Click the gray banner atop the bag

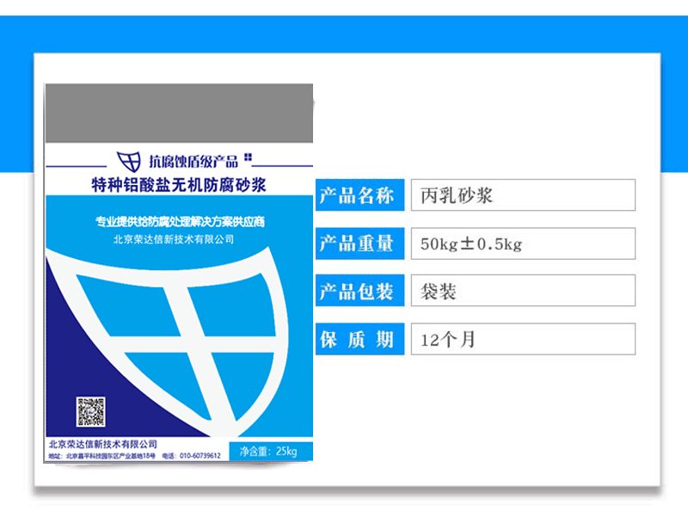click(180, 114)
